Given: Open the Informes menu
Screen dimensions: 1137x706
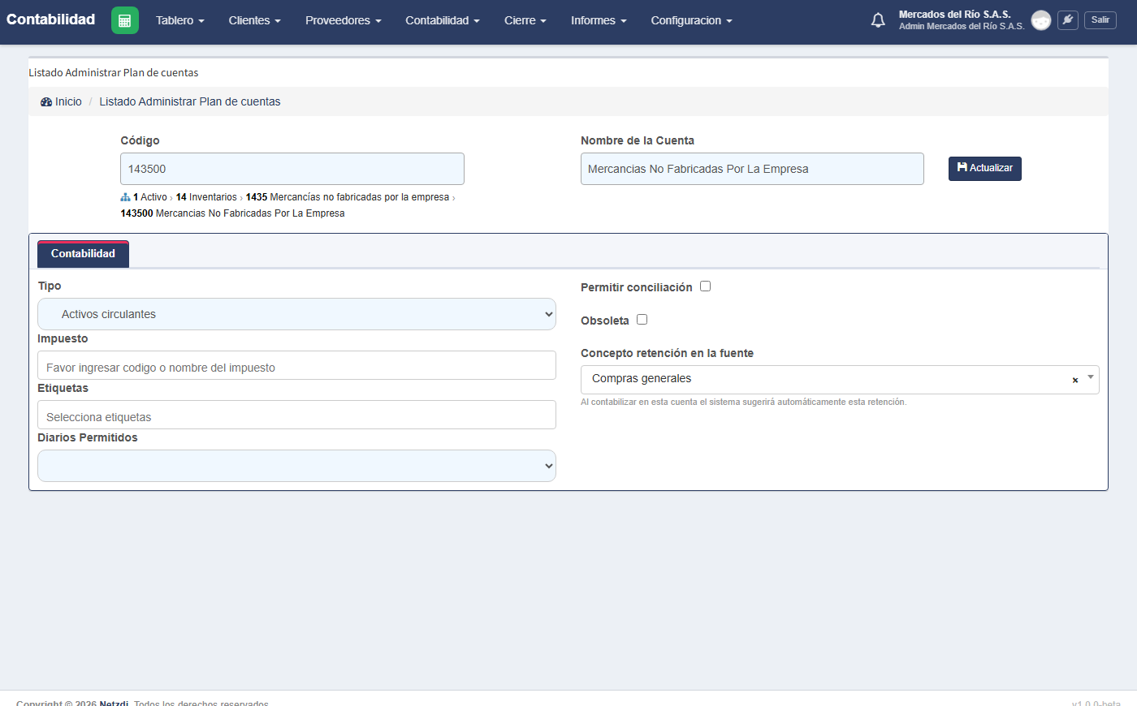Looking at the screenshot, I should (599, 20).
